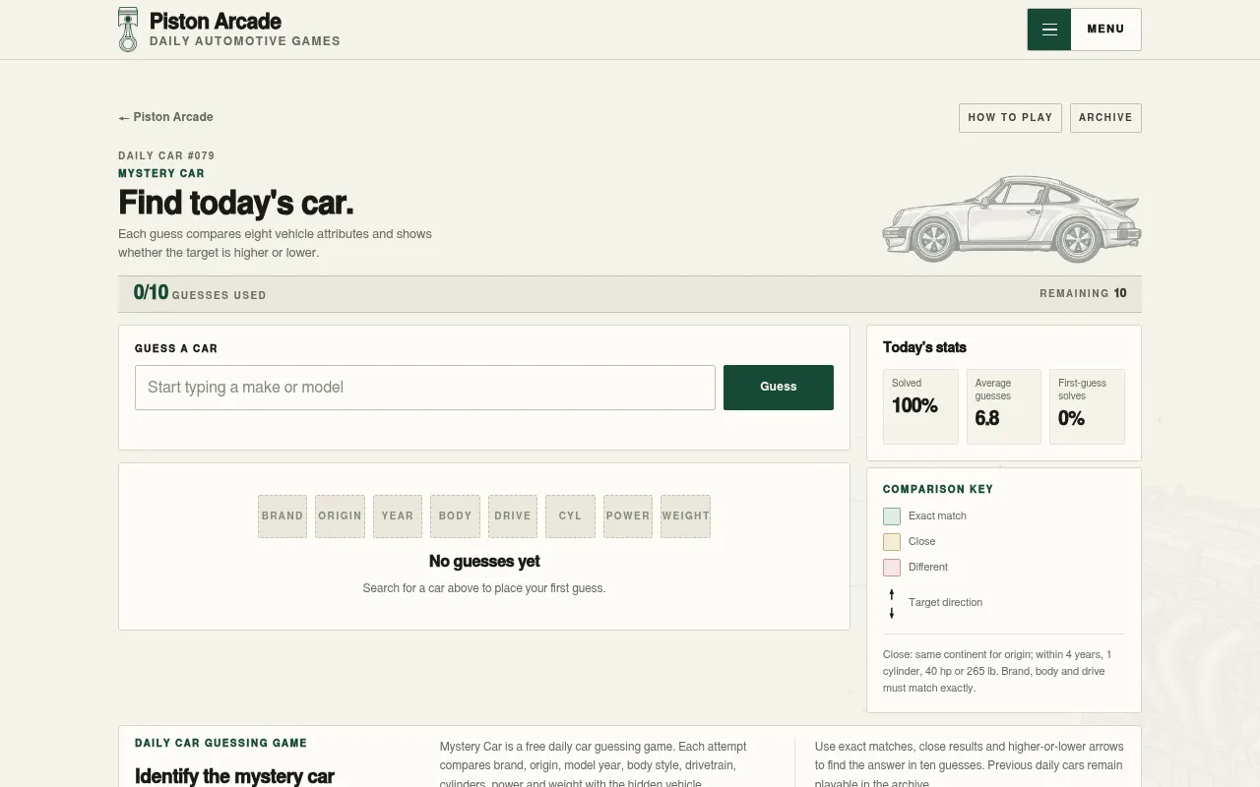Click the vintage sports car illustration
1260x787 pixels.
(1012, 219)
